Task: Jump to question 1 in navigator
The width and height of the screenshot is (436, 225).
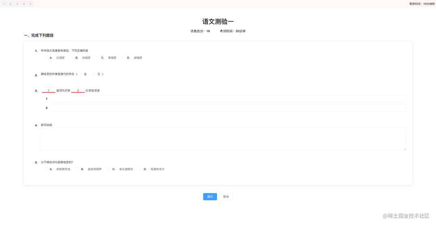Action: (4, 4)
